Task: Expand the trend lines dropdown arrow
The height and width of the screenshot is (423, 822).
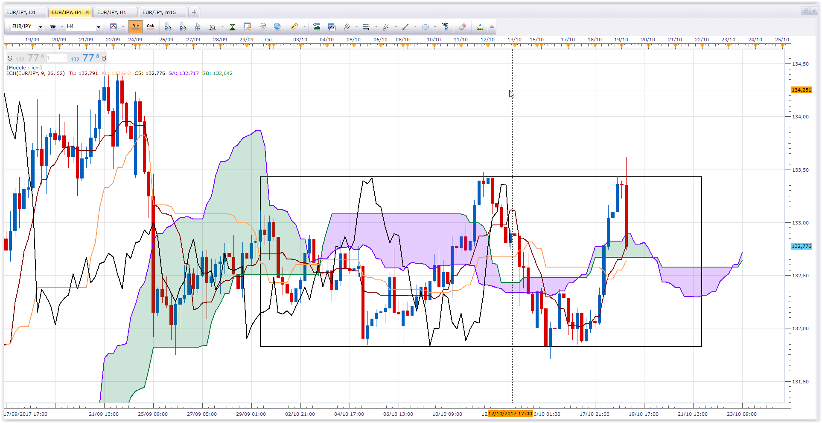Action: click(356, 26)
